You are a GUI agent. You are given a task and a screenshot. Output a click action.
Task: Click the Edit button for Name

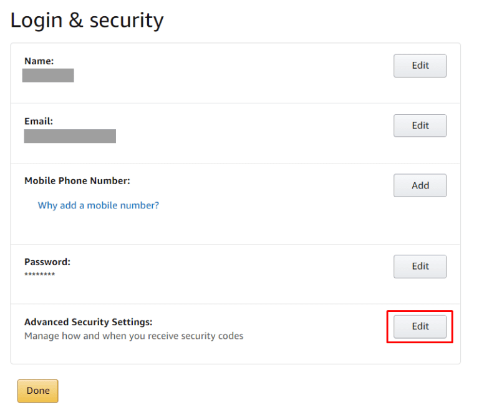pyautogui.click(x=420, y=66)
